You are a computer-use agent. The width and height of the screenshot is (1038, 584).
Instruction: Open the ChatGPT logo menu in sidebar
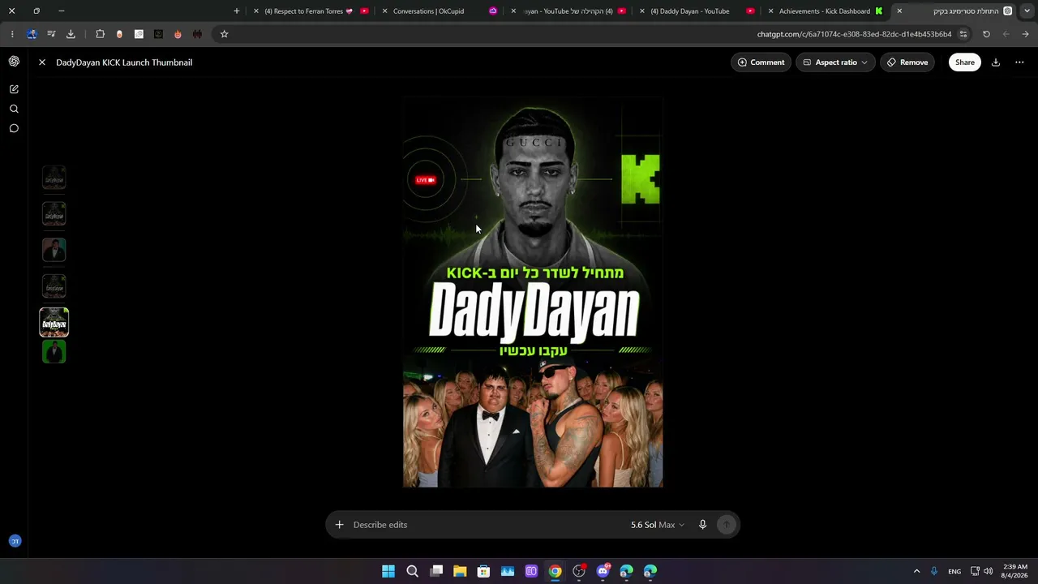14,62
